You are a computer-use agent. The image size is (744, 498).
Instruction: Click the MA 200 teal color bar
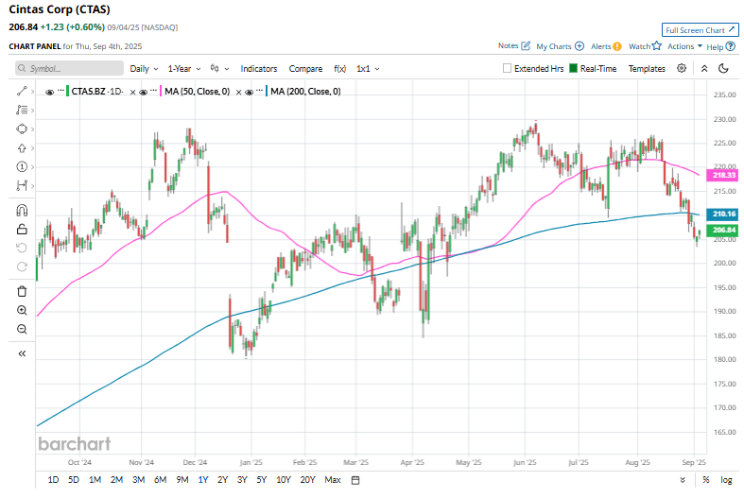268,91
